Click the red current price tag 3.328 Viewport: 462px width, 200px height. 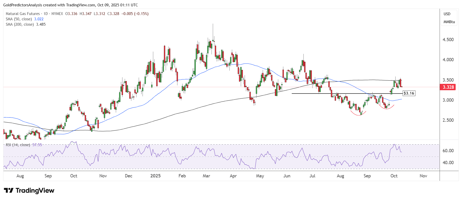tap(448, 87)
